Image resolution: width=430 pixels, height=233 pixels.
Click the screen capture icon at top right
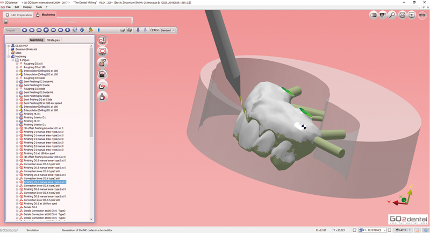click(412, 16)
